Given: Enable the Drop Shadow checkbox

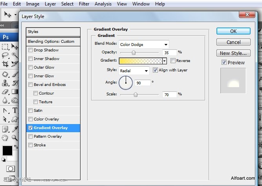Looking at the screenshot, I should [30, 50].
